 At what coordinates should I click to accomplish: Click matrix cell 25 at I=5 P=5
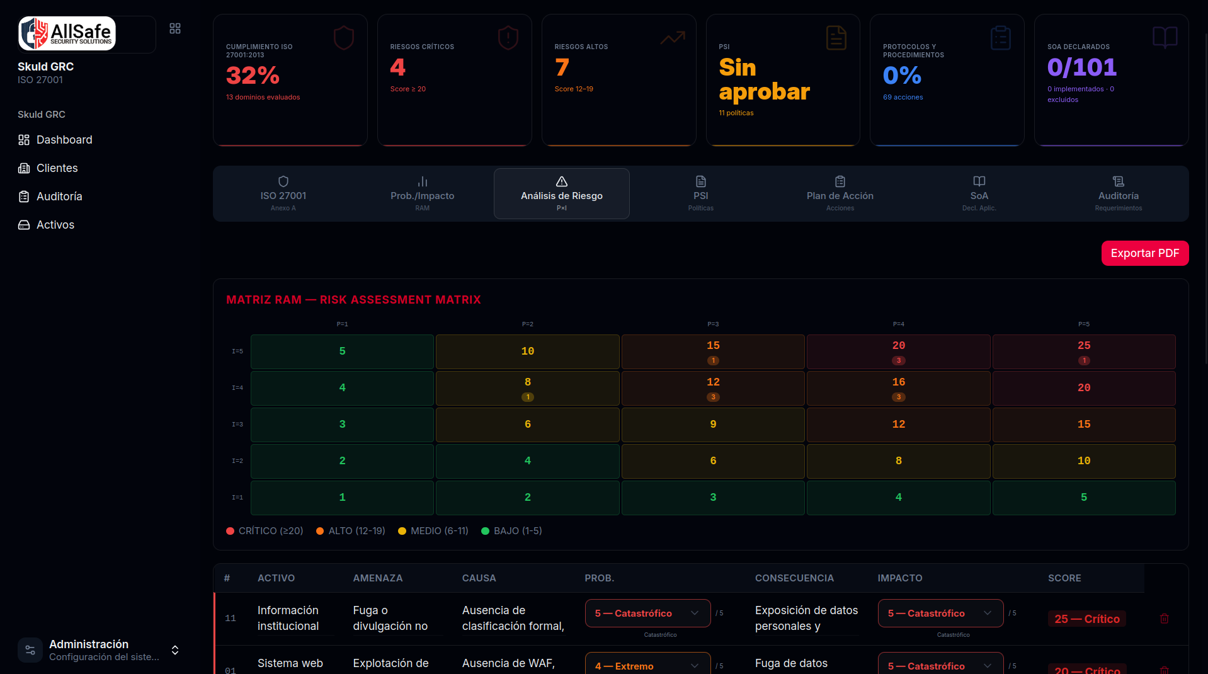1084,351
